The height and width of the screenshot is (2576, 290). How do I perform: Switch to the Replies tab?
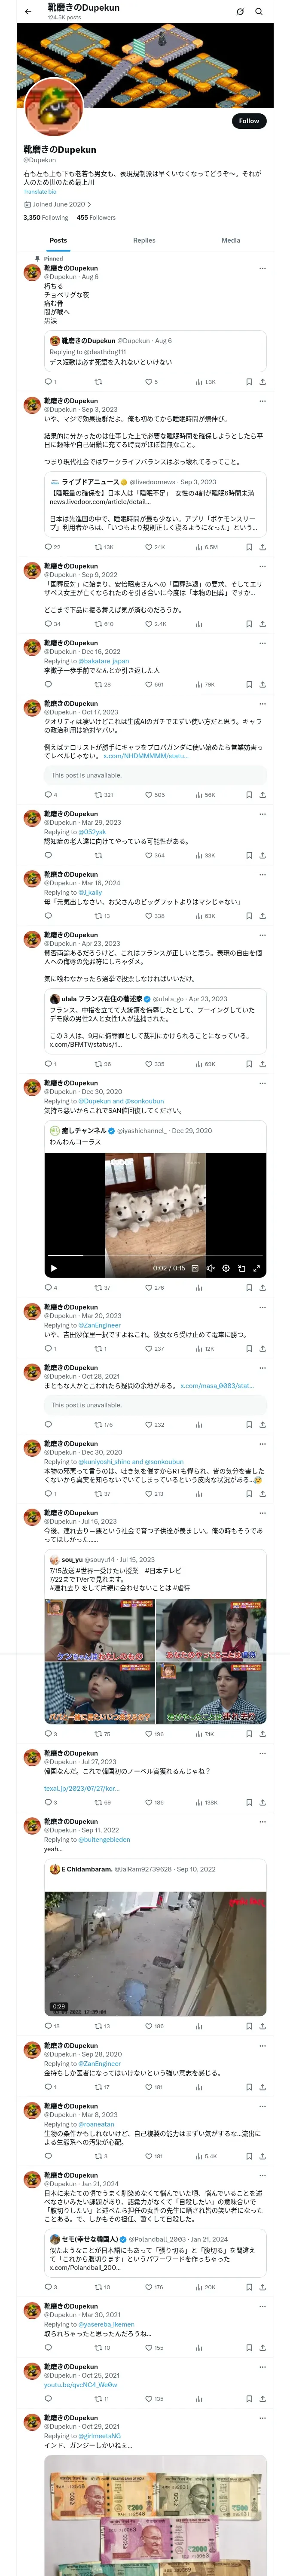click(144, 240)
